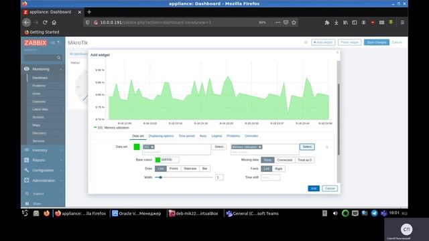Switch to the Axes tab
Viewport: 429px width, 241px height.
click(x=203, y=136)
